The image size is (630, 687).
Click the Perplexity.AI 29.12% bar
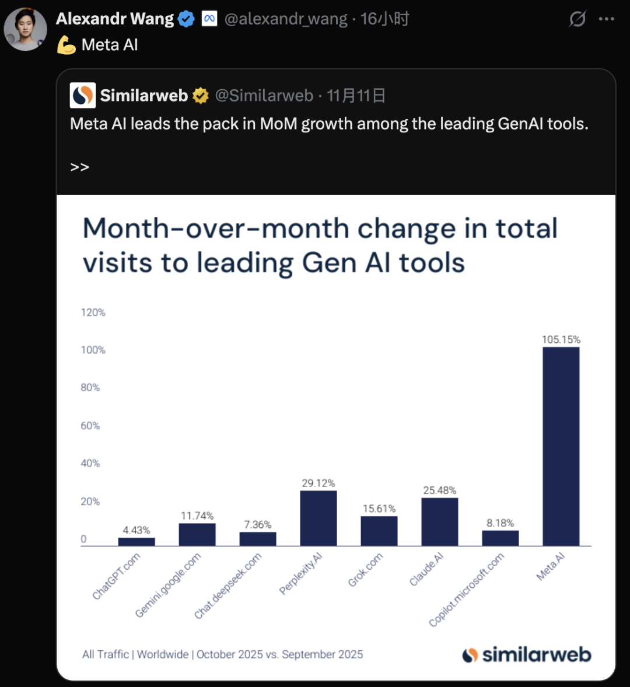point(318,518)
